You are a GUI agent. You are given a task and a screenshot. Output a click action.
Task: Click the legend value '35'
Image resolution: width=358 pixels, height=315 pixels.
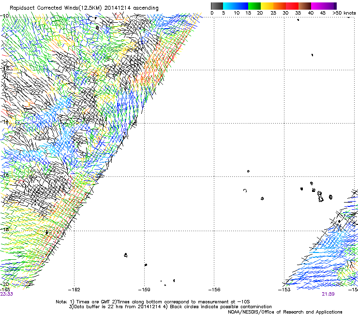tap(298, 13)
